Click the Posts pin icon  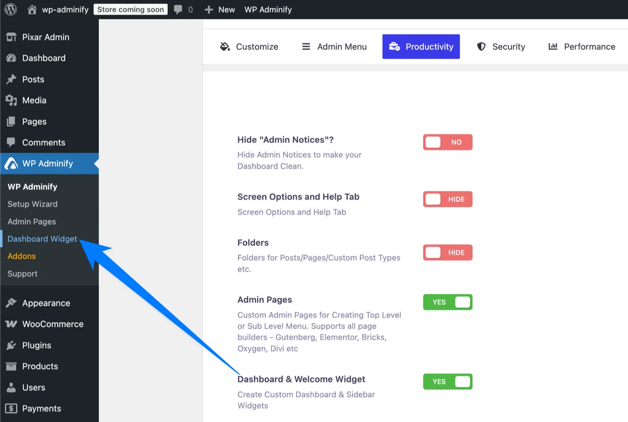pos(11,79)
